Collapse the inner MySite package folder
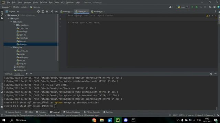 pyautogui.click(x=11, y=47)
